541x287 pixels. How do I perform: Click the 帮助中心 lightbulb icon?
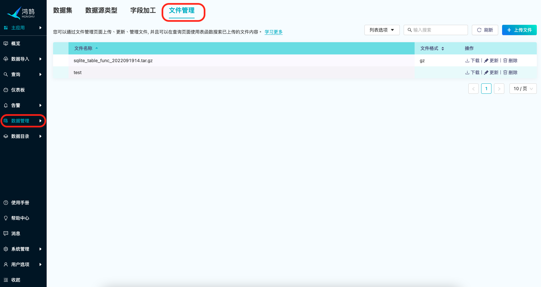[x=6, y=218]
